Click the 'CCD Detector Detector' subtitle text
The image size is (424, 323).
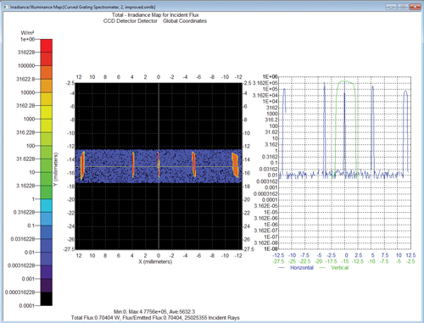point(131,21)
